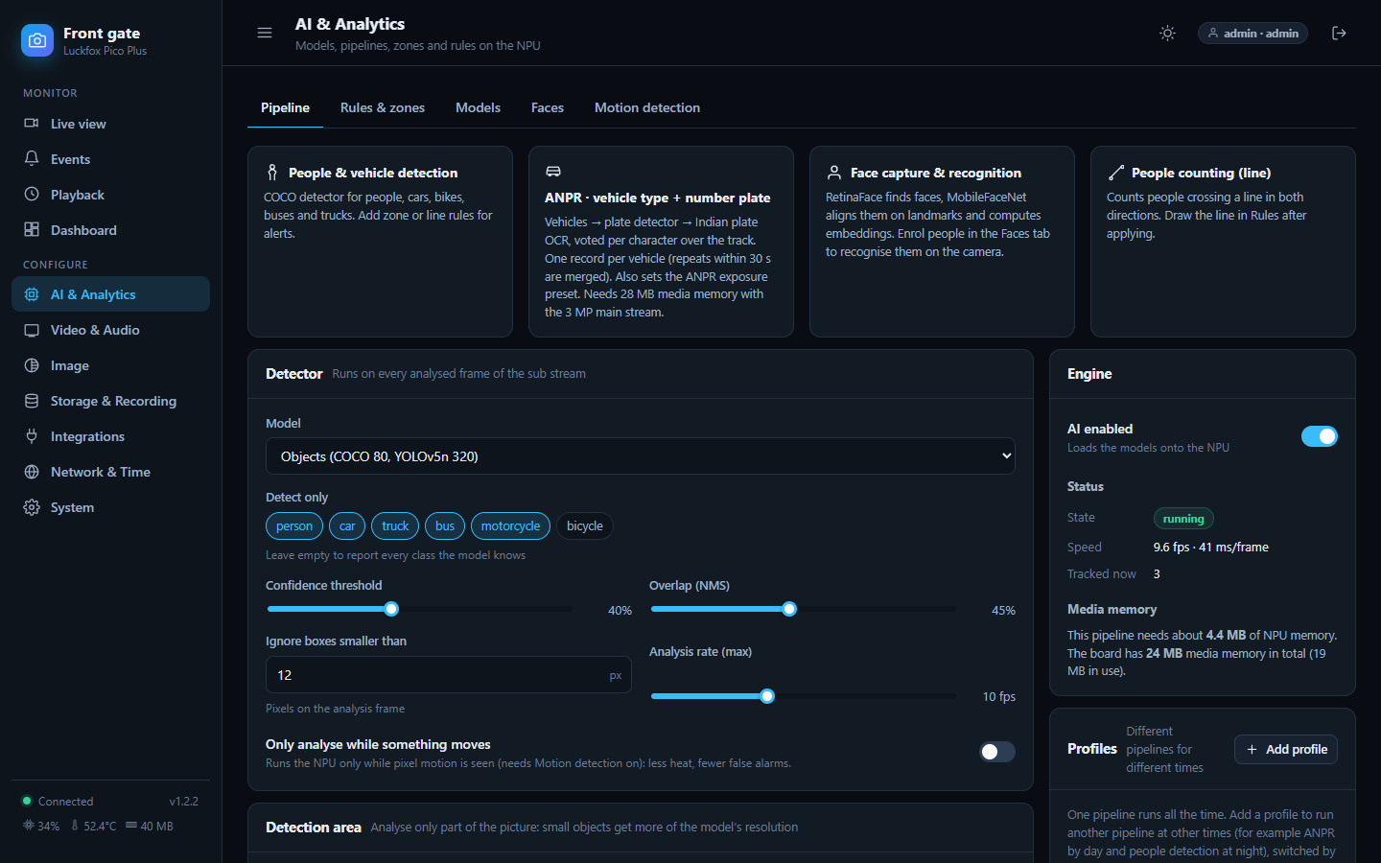Click Add profile button
This screenshot has width=1381, height=863.
tap(1286, 749)
